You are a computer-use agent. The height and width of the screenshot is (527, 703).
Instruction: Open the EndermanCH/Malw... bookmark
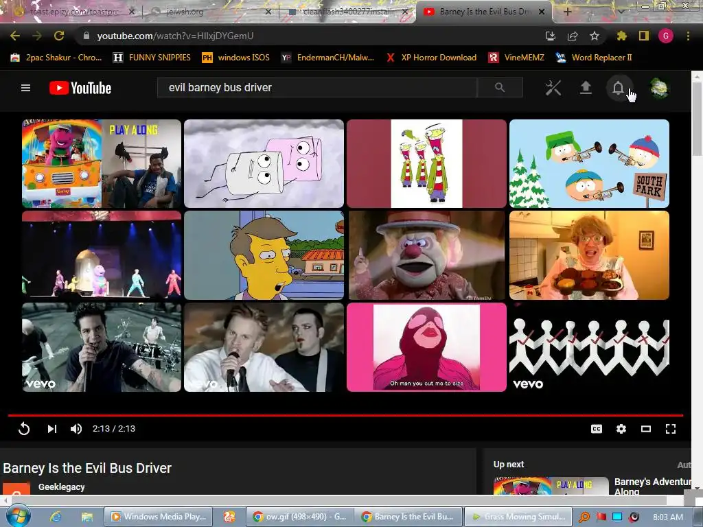(x=327, y=58)
